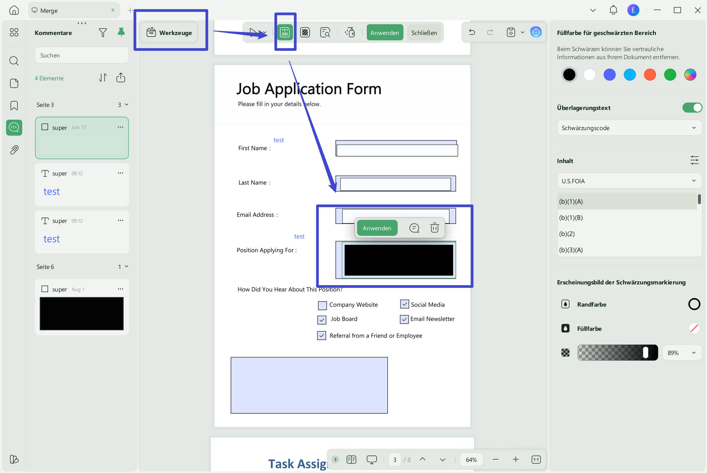This screenshot has width=707, height=473.
Task: Delete the redaction mark with trash icon
Action: (434, 228)
